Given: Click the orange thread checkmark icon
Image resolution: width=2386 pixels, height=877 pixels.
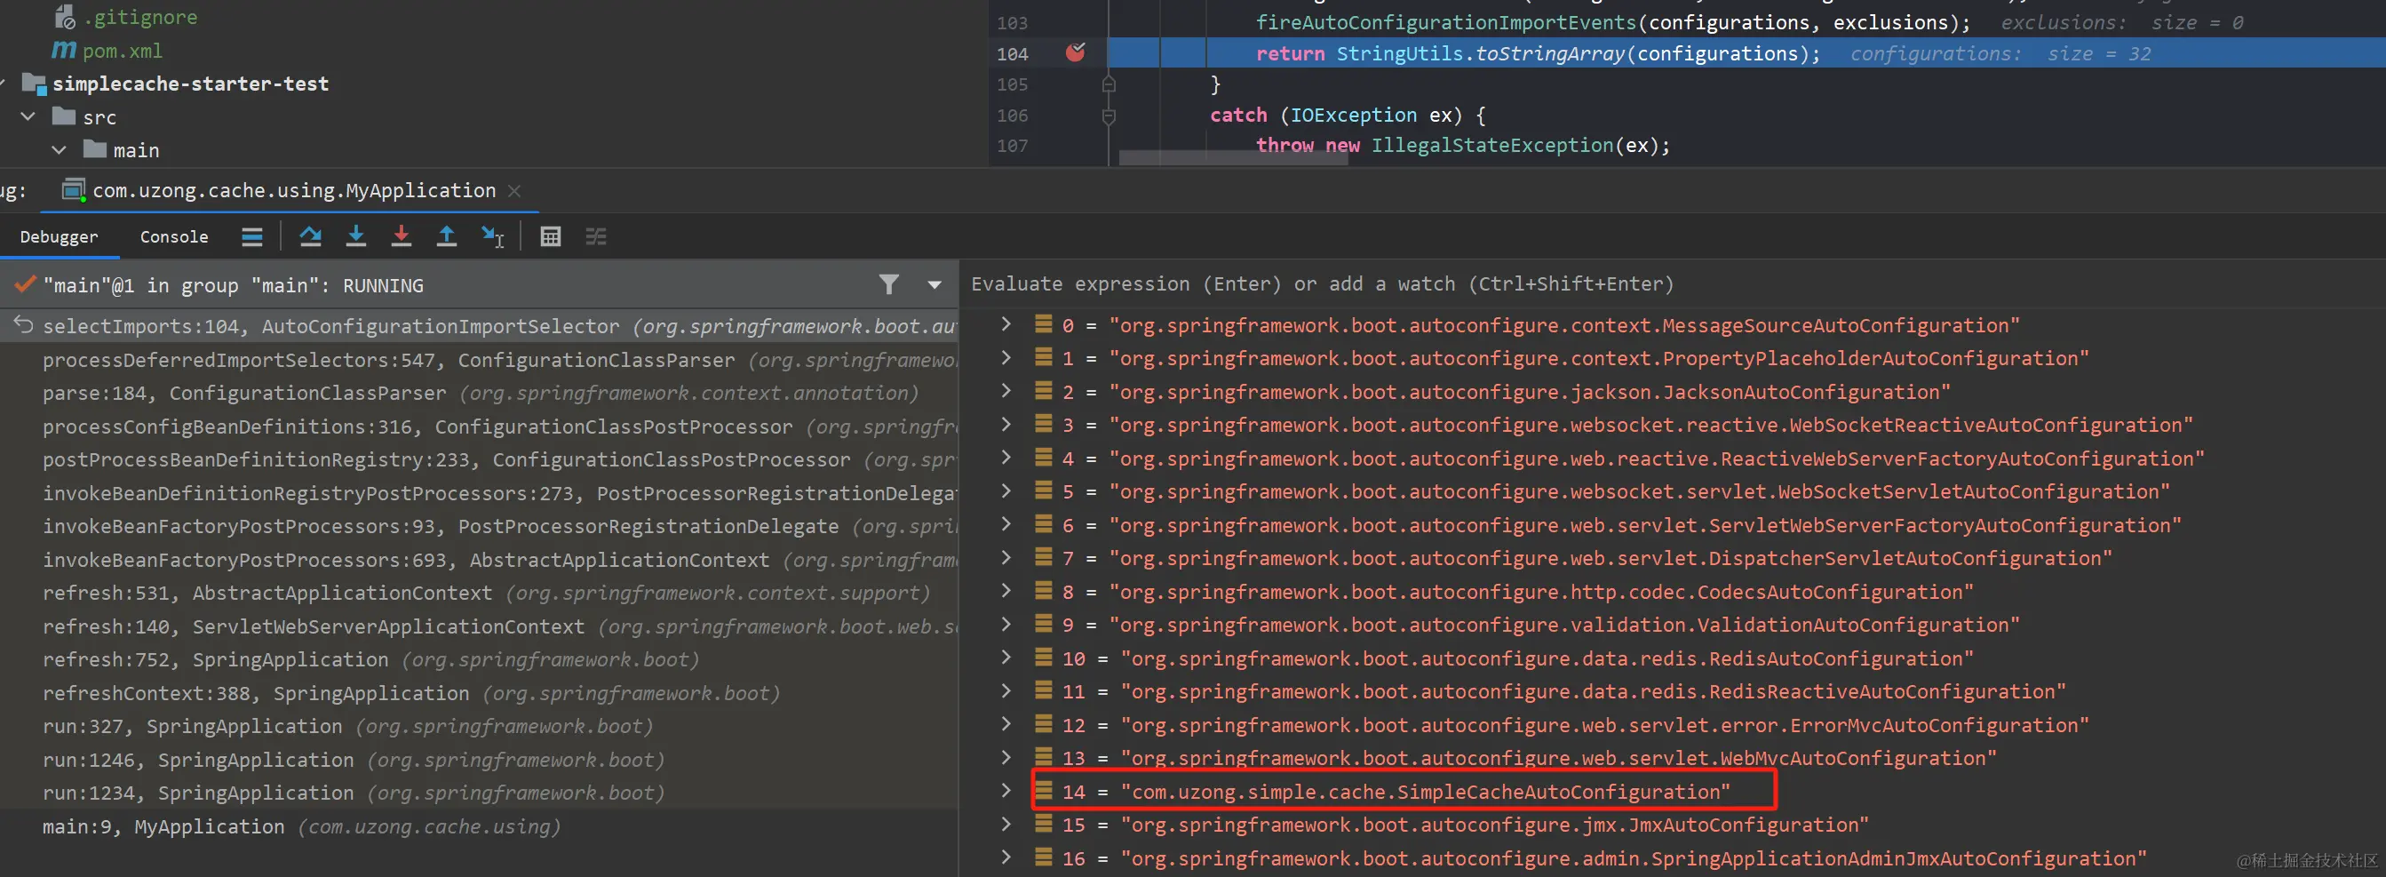Looking at the screenshot, I should coord(25,284).
